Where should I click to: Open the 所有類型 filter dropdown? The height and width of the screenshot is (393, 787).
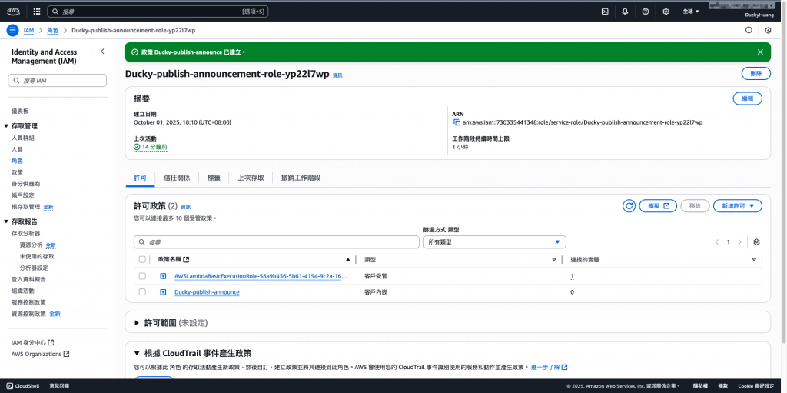pos(494,241)
